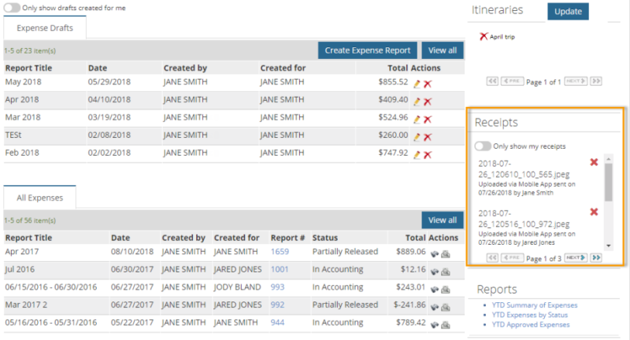This screenshot has width=630, height=340.
Task: Edit the Mar 2018 draft with pencil icon
Action: (x=417, y=119)
